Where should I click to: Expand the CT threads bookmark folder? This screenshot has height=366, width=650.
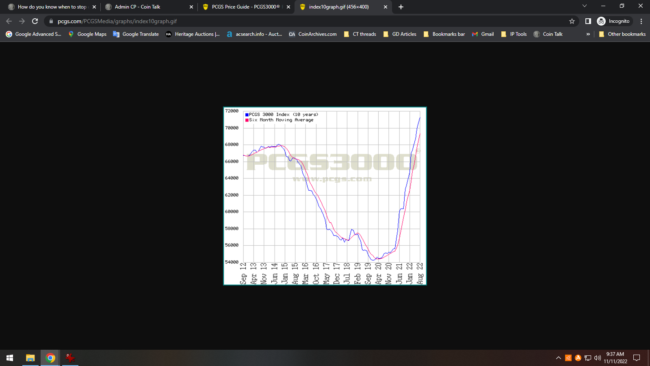360,34
